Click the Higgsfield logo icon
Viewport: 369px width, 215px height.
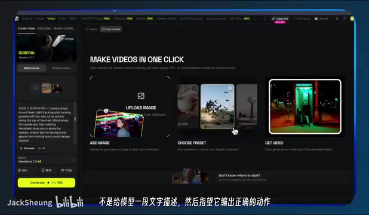click(17, 19)
